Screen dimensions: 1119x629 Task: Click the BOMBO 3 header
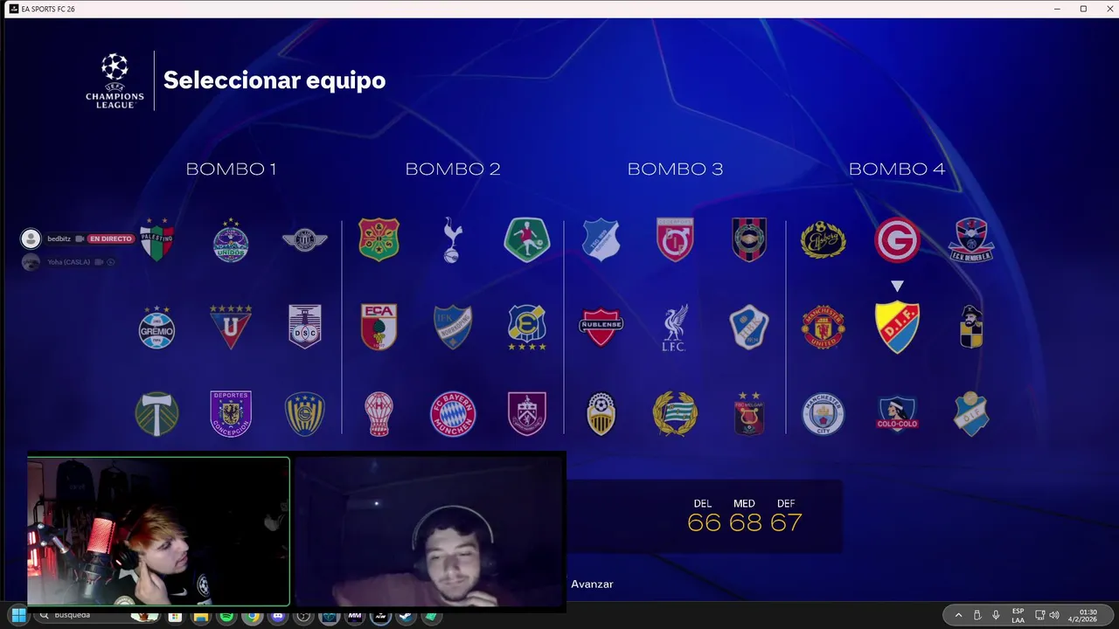675,169
